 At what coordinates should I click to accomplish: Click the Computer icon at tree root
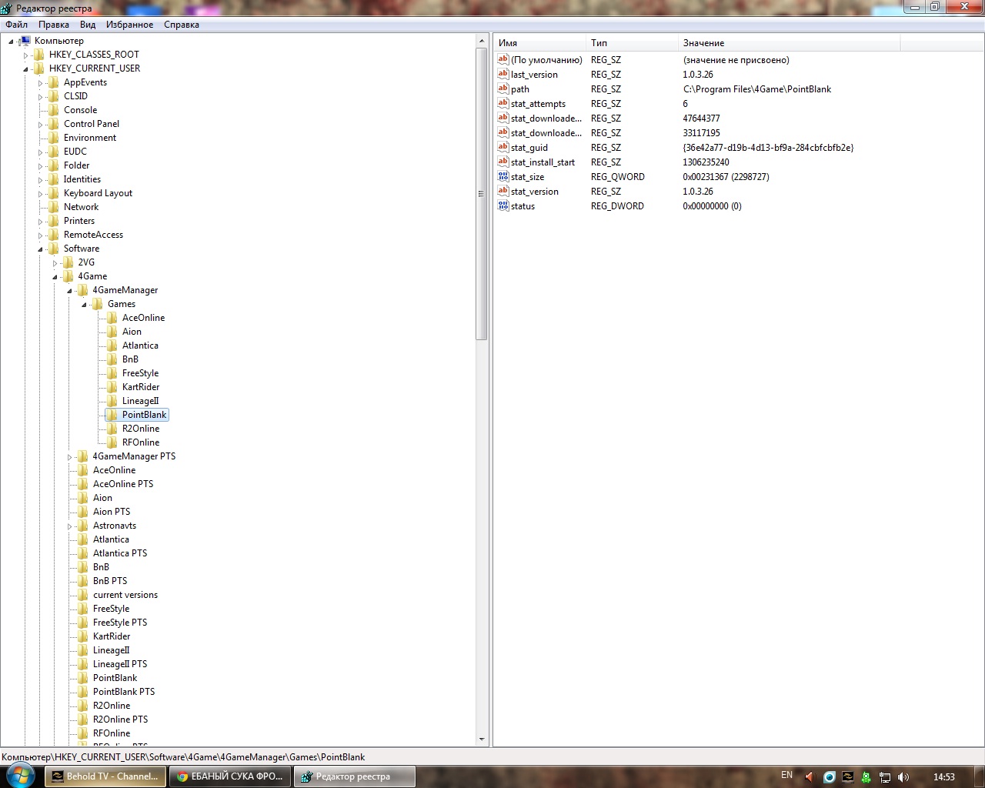[x=25, y=41]
